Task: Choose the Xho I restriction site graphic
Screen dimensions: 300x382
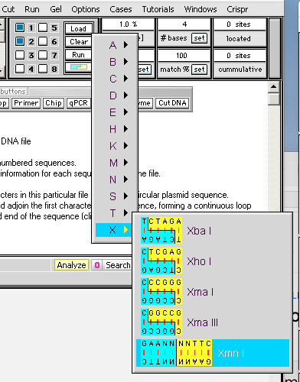Action: [x=161, y=261]
